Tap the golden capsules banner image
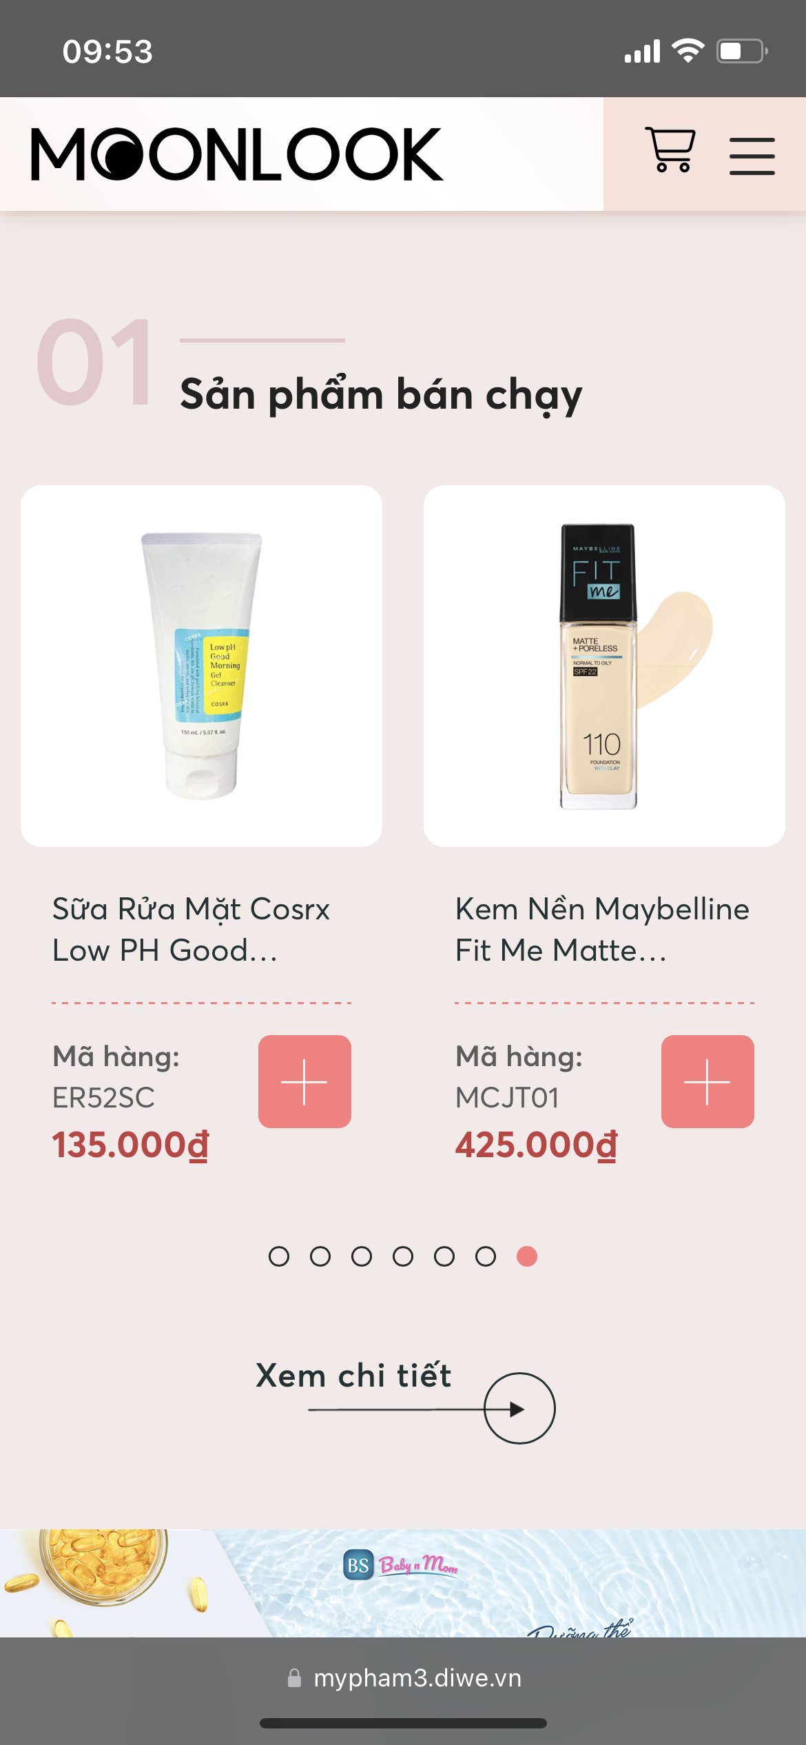 pyautogui.click(x=103, y=1583)
